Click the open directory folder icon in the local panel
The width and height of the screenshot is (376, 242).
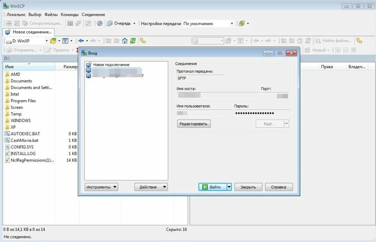pos(53,41)
